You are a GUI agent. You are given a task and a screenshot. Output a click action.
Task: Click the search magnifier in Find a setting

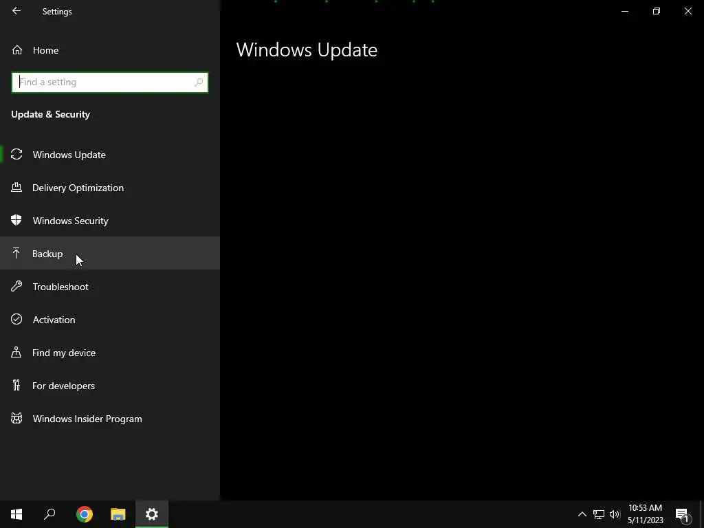(x=199, y=82)
